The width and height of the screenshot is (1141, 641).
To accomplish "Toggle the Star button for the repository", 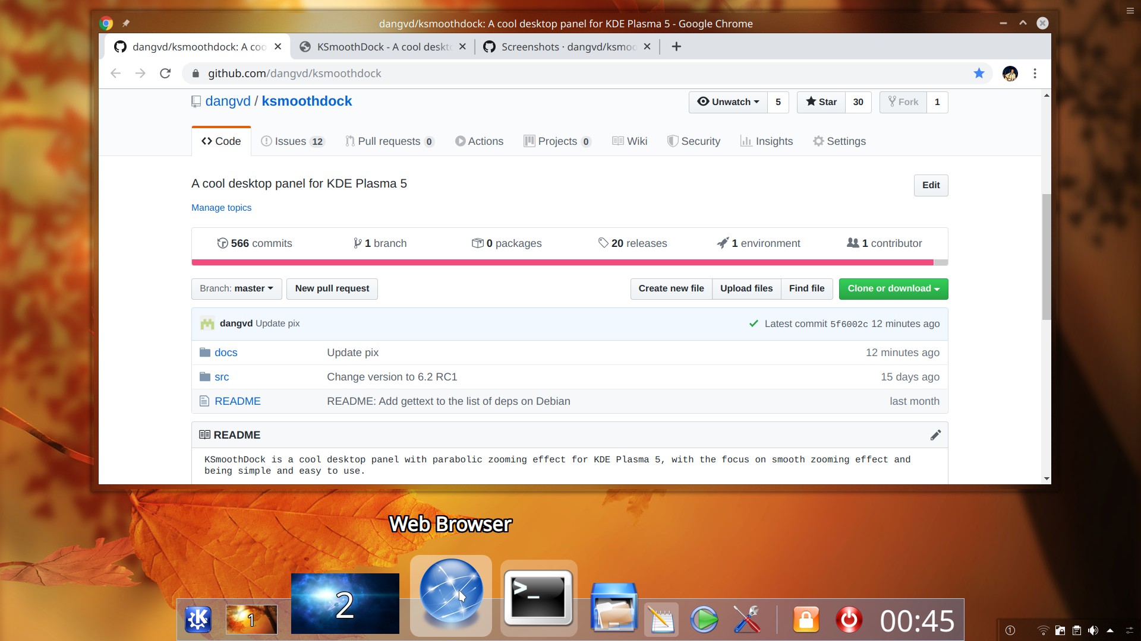I will [x=821, y=102].
